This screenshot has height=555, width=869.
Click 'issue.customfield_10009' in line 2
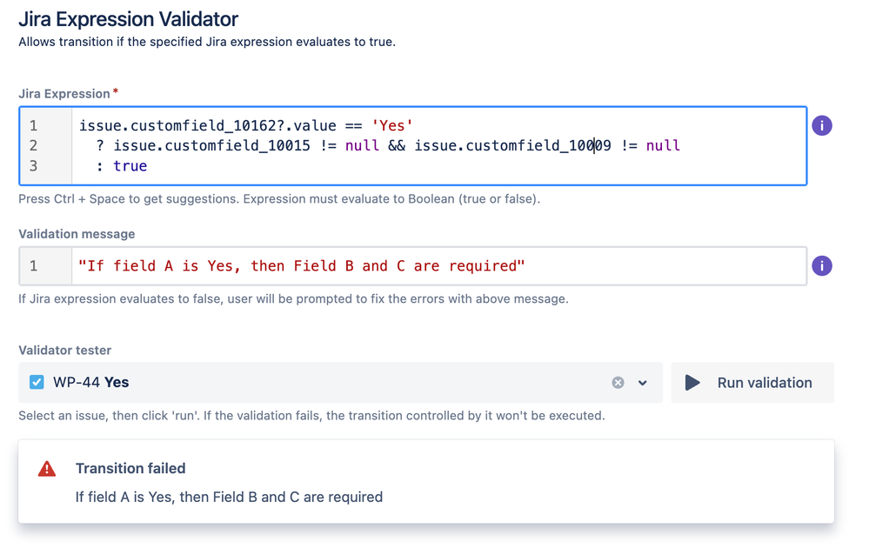point(512,145)
